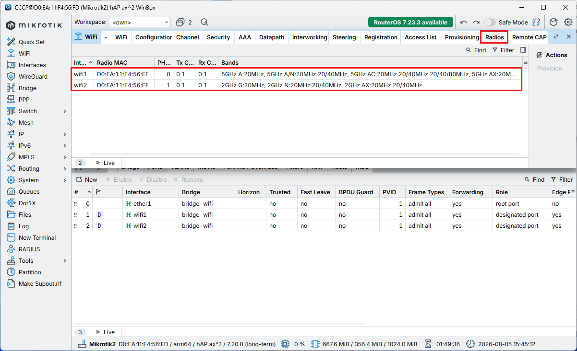The image size is (577, 351).
Task: Sort by the Radio MAC column header
Action: 124,62
